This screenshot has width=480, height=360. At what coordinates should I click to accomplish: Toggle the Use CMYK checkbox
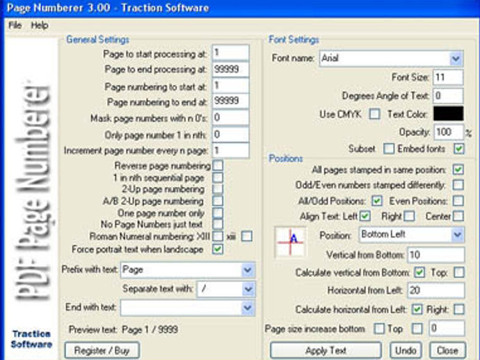click(x=375, y=114)
